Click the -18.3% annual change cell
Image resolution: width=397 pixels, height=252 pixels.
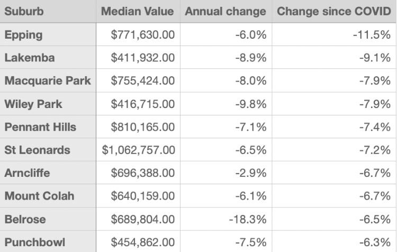pos(247,219)
